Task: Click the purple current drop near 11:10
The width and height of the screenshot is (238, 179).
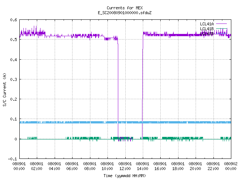Action: pos(118,88)
